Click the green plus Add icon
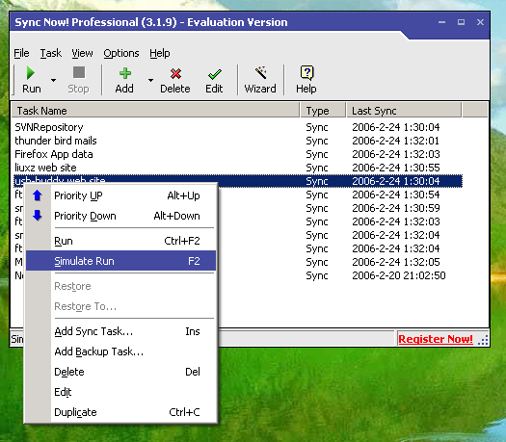 tap(125, 73)
